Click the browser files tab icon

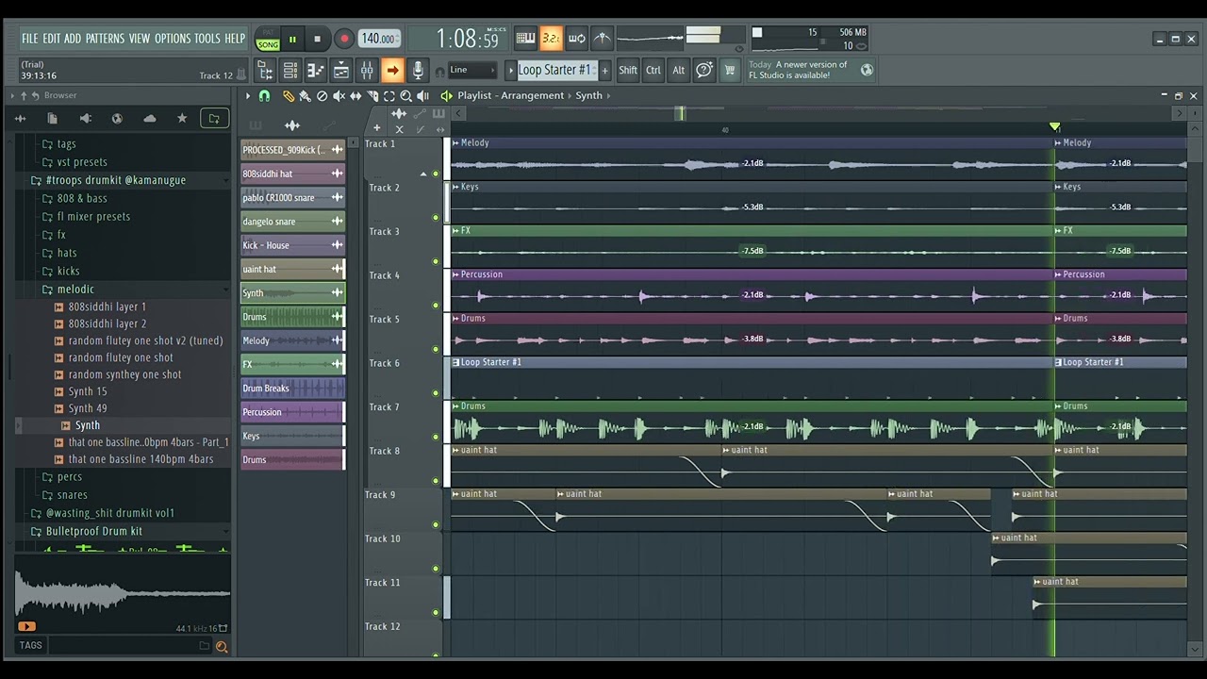[x=52, y=119]
